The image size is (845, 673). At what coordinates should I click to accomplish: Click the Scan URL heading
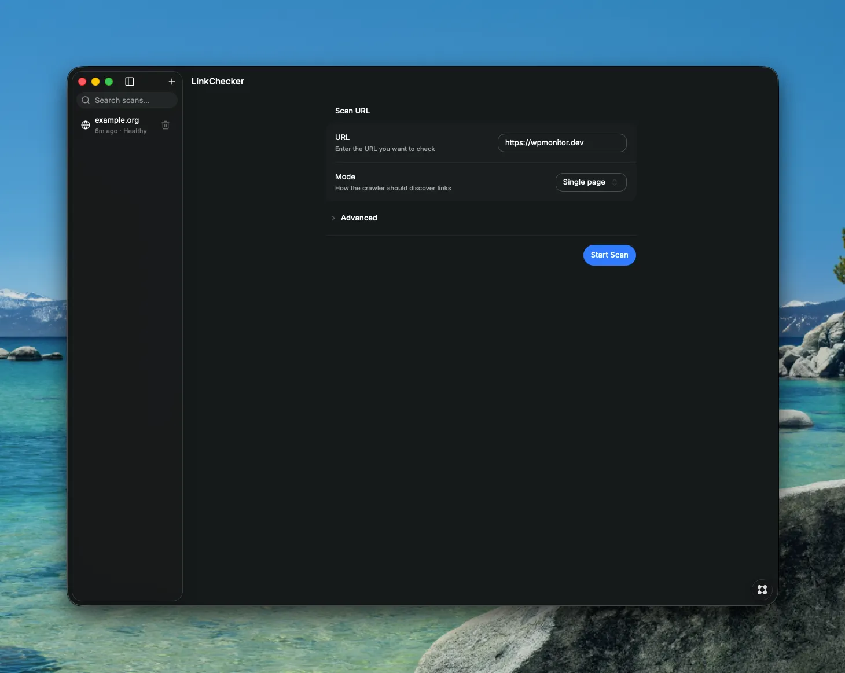click(x=352, y=111)
